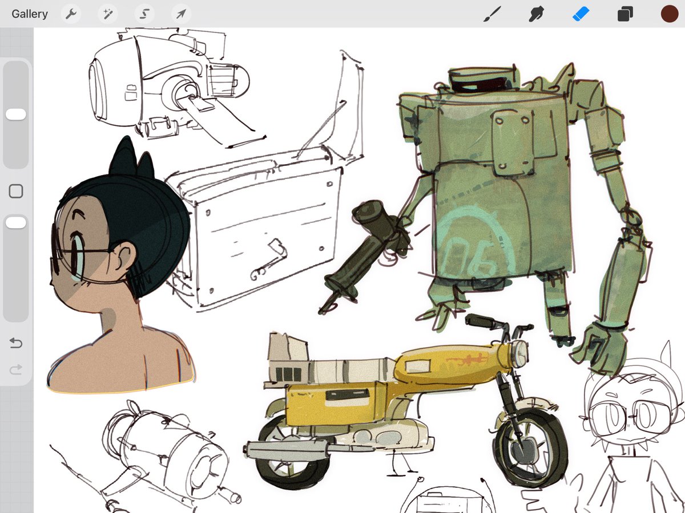Image resolution: width=685 pixels, height=513 pixels.
Task: Redo the last undone stroke
Action: 16,369
